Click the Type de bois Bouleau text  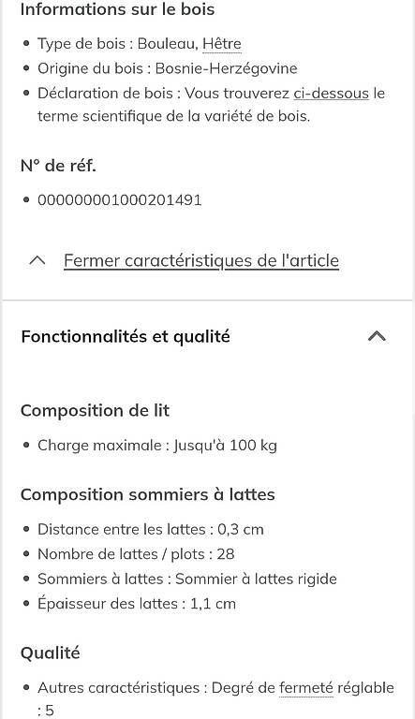118,44
